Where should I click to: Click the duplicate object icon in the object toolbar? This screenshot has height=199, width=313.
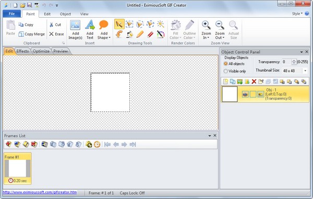click(x=233, y=81)
